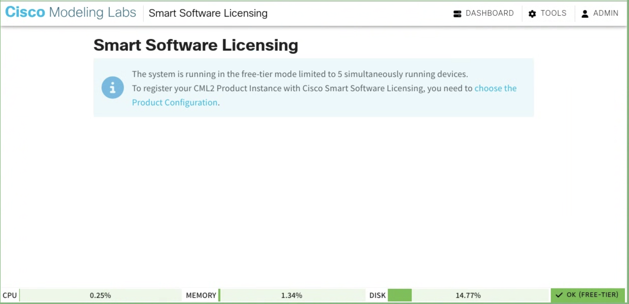Click the CPU label in status bar
Image resolution: width=629 pixels, height=304 pixels.
tap(10, 295)
